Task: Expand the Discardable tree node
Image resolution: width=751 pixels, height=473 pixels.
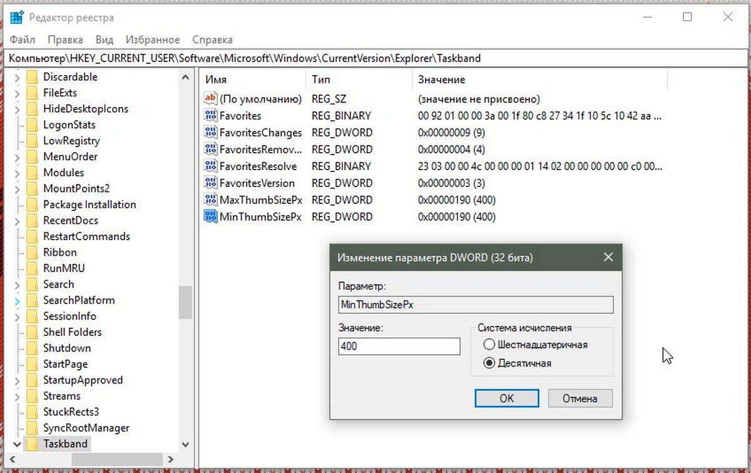Action: click(16, 77)
